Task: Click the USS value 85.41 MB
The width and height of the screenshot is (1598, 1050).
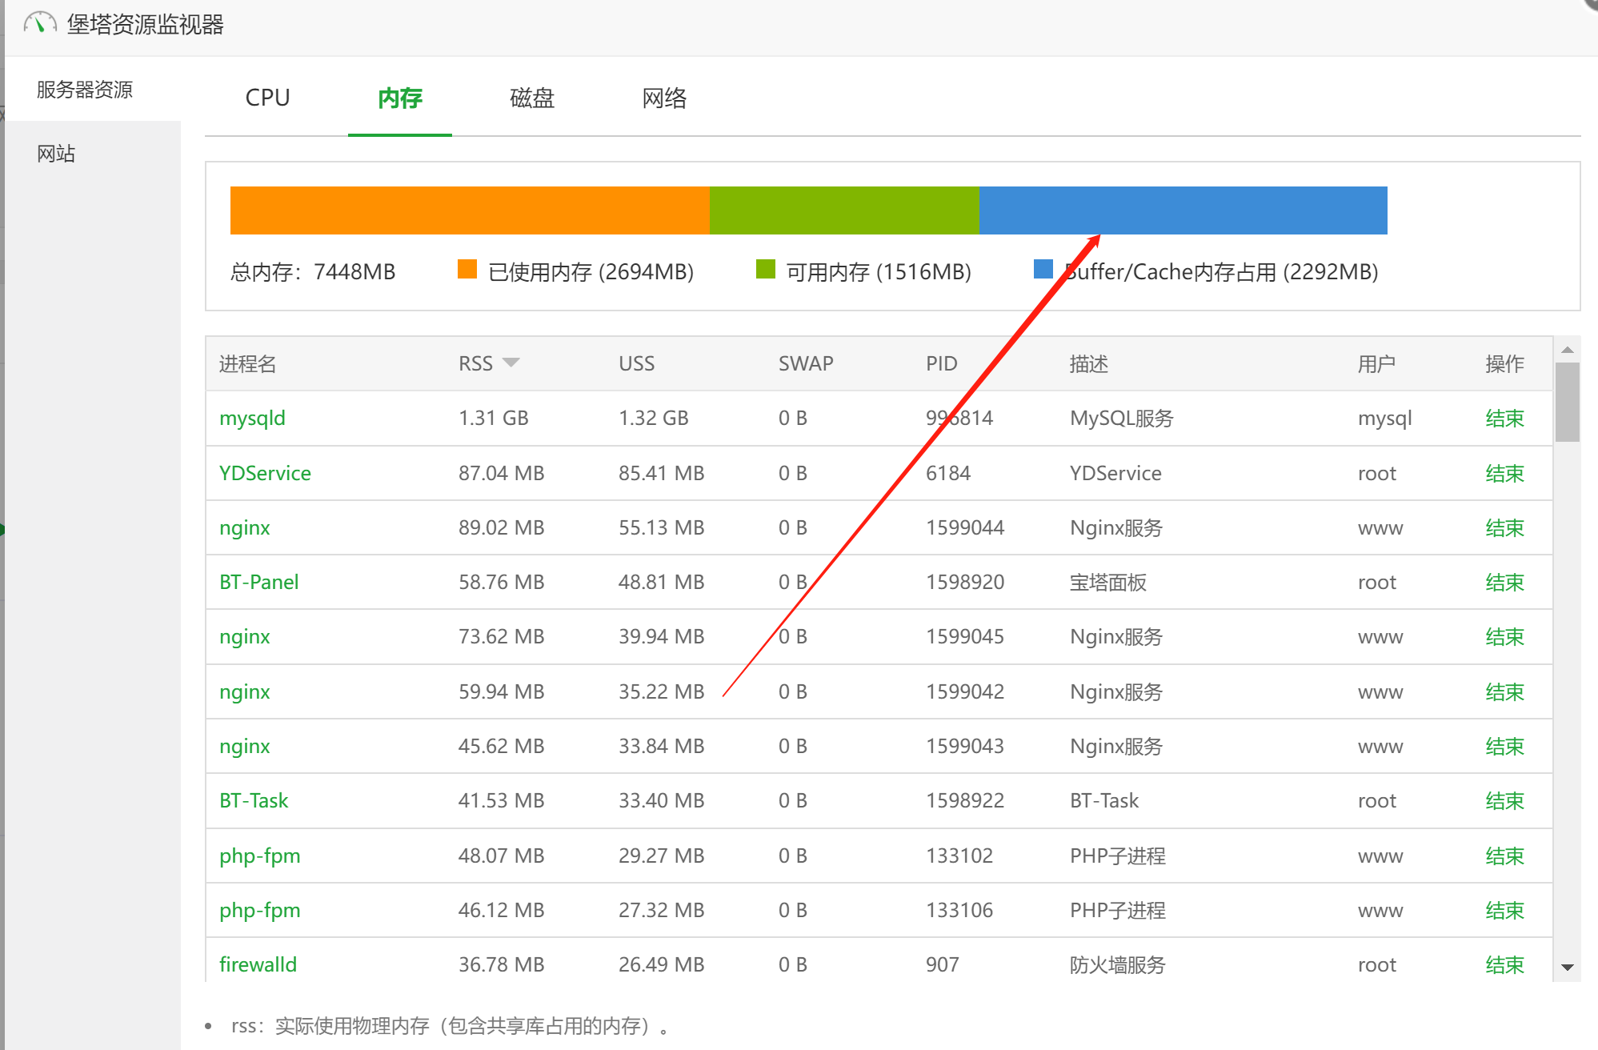Action: pyautogui.click(x=661, y=474)
